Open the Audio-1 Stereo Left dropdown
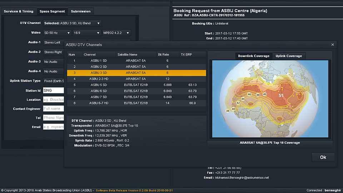343x193 pixels. pyautogui.click(x=54, y=43)
